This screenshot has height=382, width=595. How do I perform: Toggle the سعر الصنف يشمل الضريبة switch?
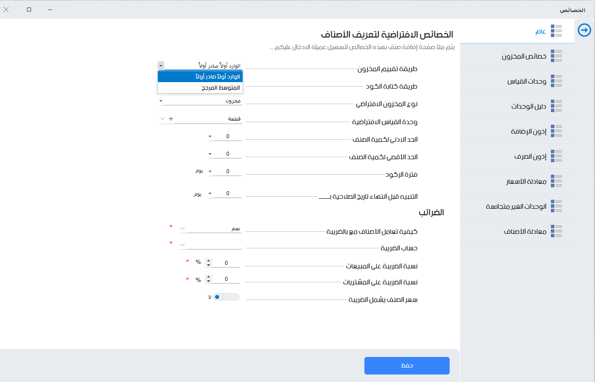(x=228, y=297)
